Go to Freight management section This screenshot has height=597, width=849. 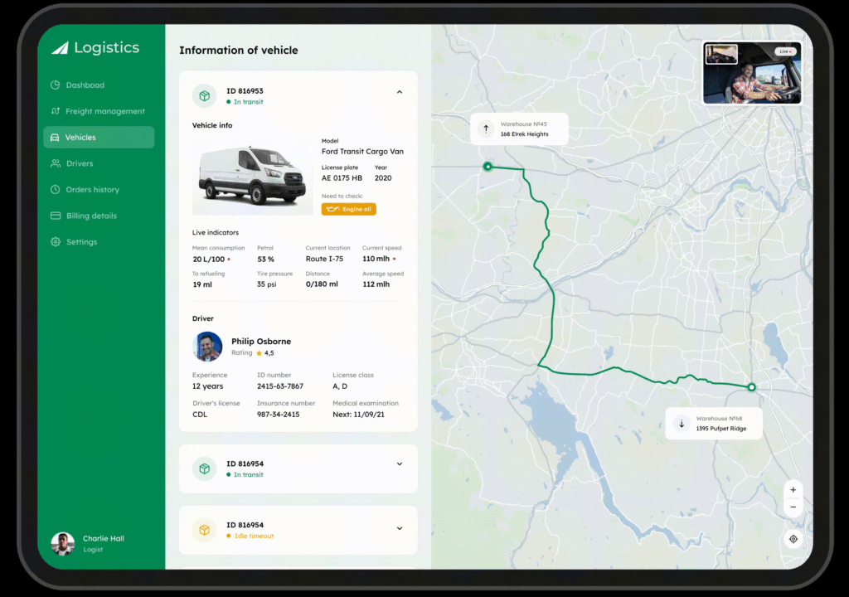pos(104,111)
